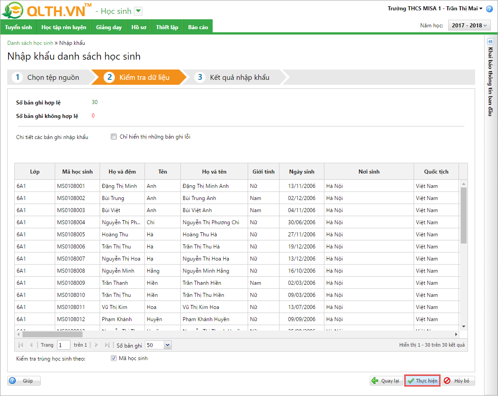The width and height of the screenshot is (498, 396).
Task: Open the Học tập rèn luyện menu
Action: pyautogui.click(x=64, y=27)
